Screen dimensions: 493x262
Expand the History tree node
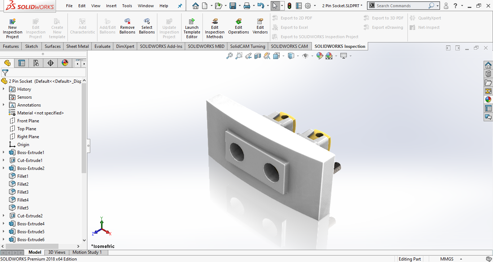[4, 89]
